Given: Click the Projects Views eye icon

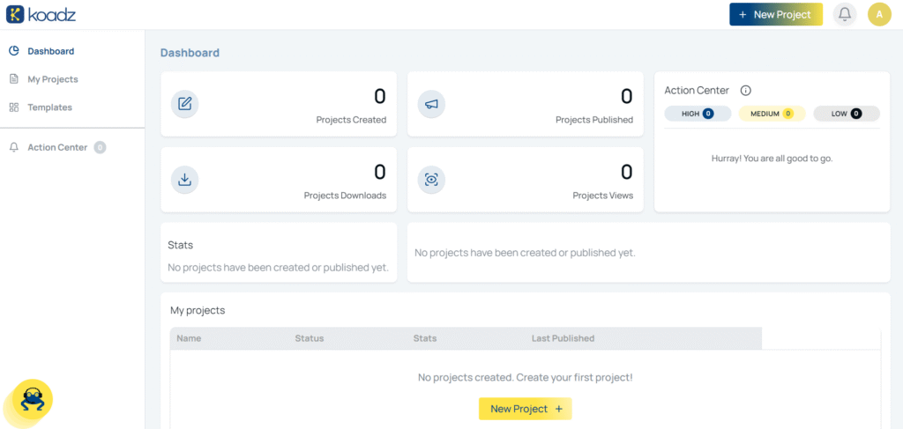Looking at the screenshot, I should click(x=431, y=180).
